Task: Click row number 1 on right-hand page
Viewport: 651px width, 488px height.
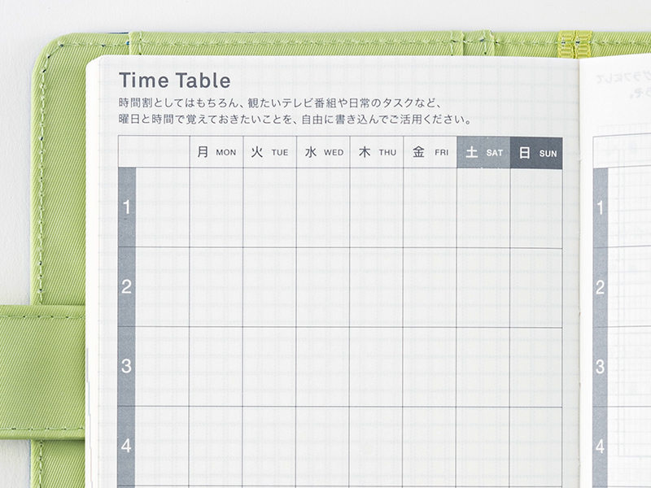Action: click(601, 207)
